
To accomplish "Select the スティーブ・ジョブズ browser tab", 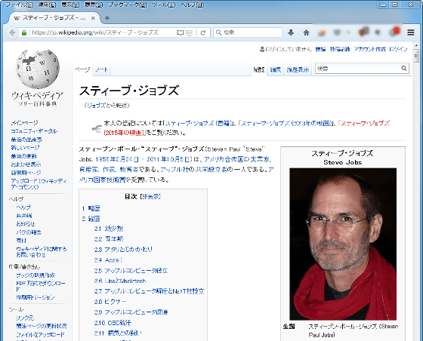I will coord(54,18).
